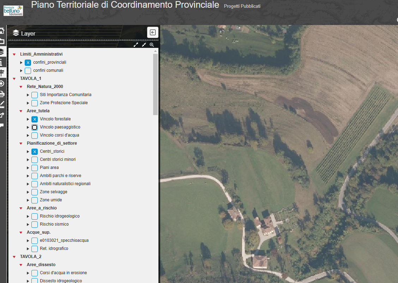Expand Rischio sismico legend arrow
Viewport: 398px width, 283px height.
pyautogui.click(x=28, y=225)
